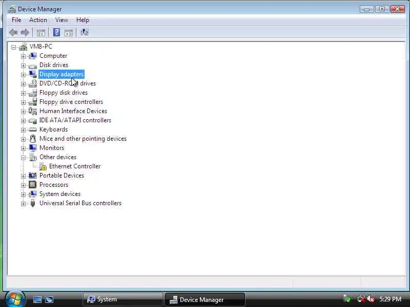
Task: Click the Floppy drive controllers icon
Action: (33, 102)
